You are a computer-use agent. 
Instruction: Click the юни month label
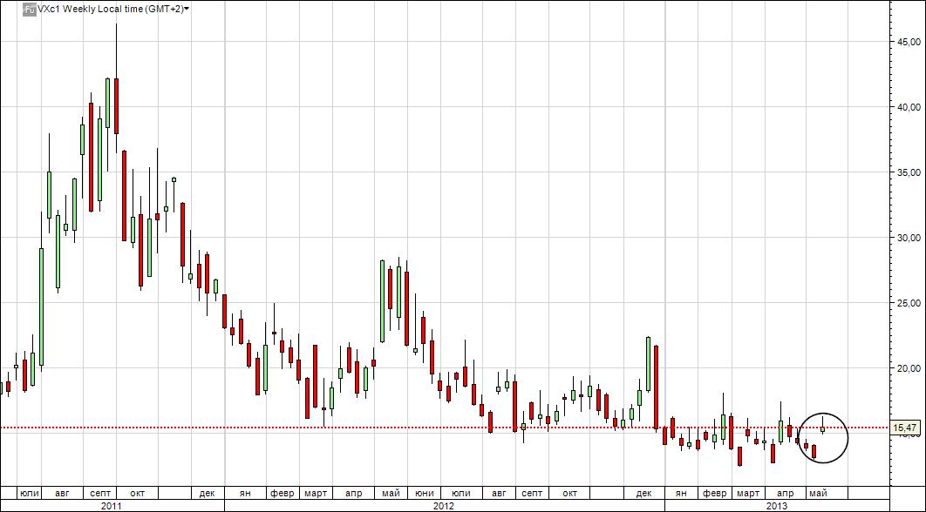click(x=424, y=493)
